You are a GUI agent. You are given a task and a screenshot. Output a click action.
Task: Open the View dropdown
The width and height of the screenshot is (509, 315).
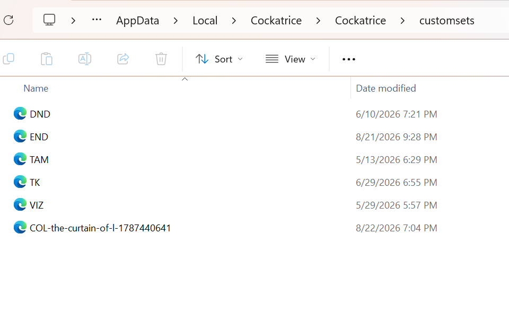pos(291,59)
